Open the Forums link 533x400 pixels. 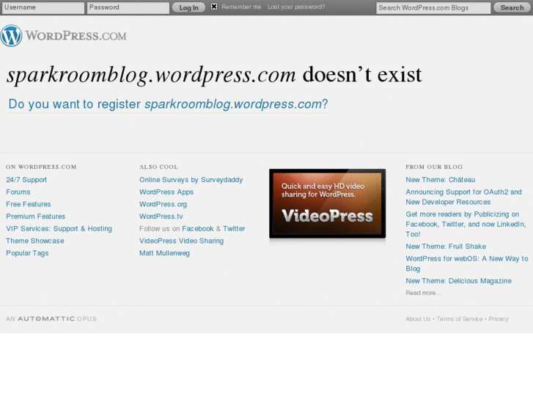pyautogui.click(x=18, y=192)
